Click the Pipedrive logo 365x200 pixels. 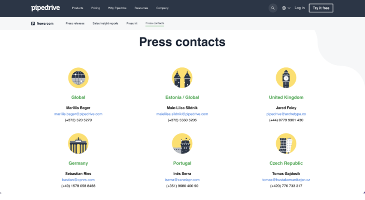coord(46,8)
